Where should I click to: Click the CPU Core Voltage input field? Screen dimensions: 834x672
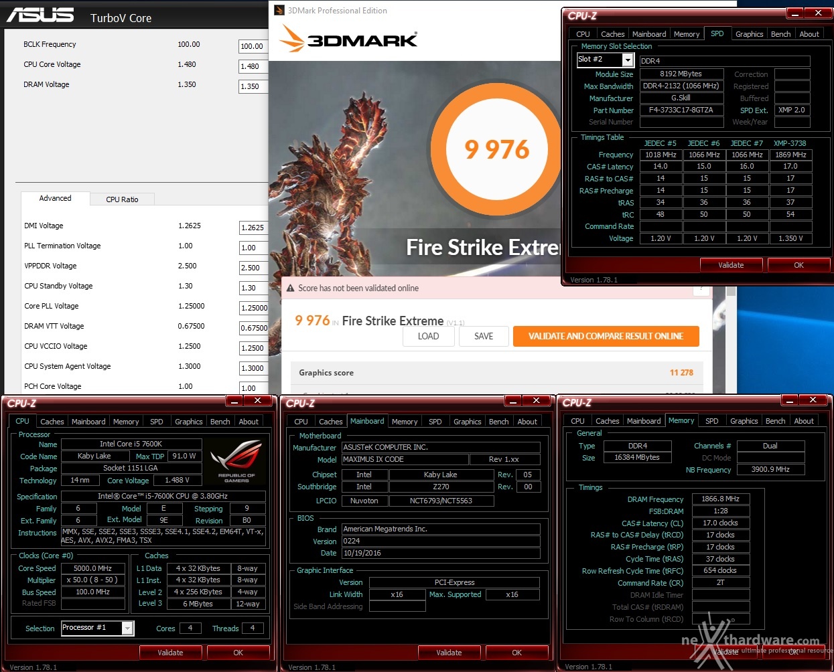click(x=253, y=66)
